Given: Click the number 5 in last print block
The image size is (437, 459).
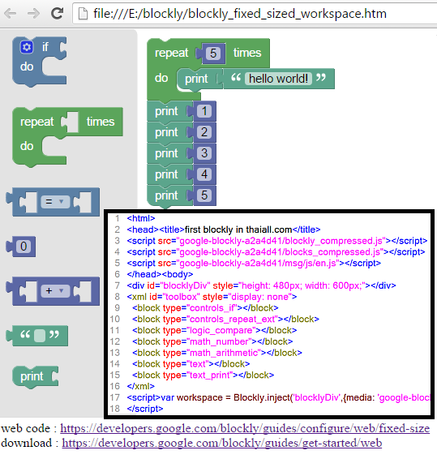Looking at the screenshot, I should [204, 195].
